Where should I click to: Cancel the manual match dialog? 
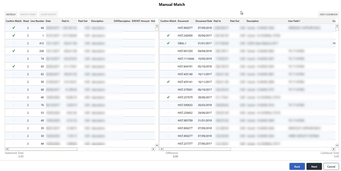coord(331,166)
